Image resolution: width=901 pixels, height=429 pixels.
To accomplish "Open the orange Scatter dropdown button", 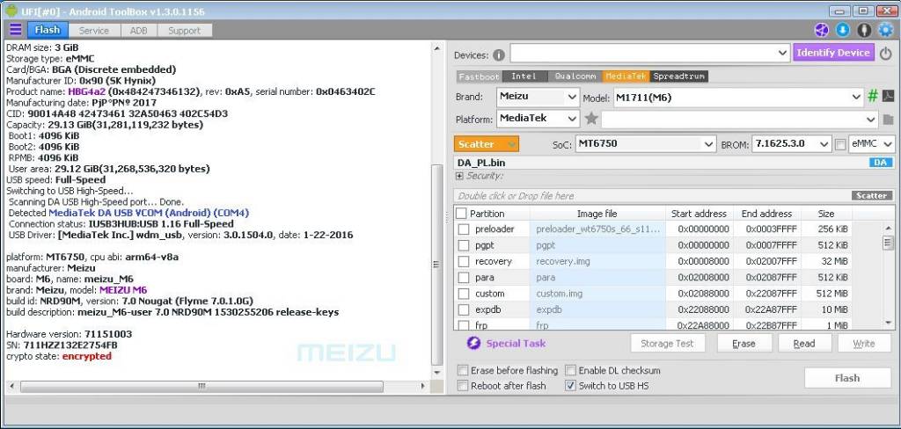I will (x=486, y=144).
